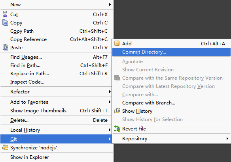The image size is (231, 162).
Task: Click the Compare with Same Repository icon
Action: tap(117, 78)
